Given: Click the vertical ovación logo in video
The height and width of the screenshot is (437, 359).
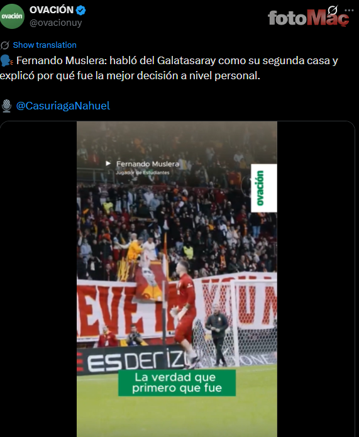Looking at the screenshot, I should [263, 188].
